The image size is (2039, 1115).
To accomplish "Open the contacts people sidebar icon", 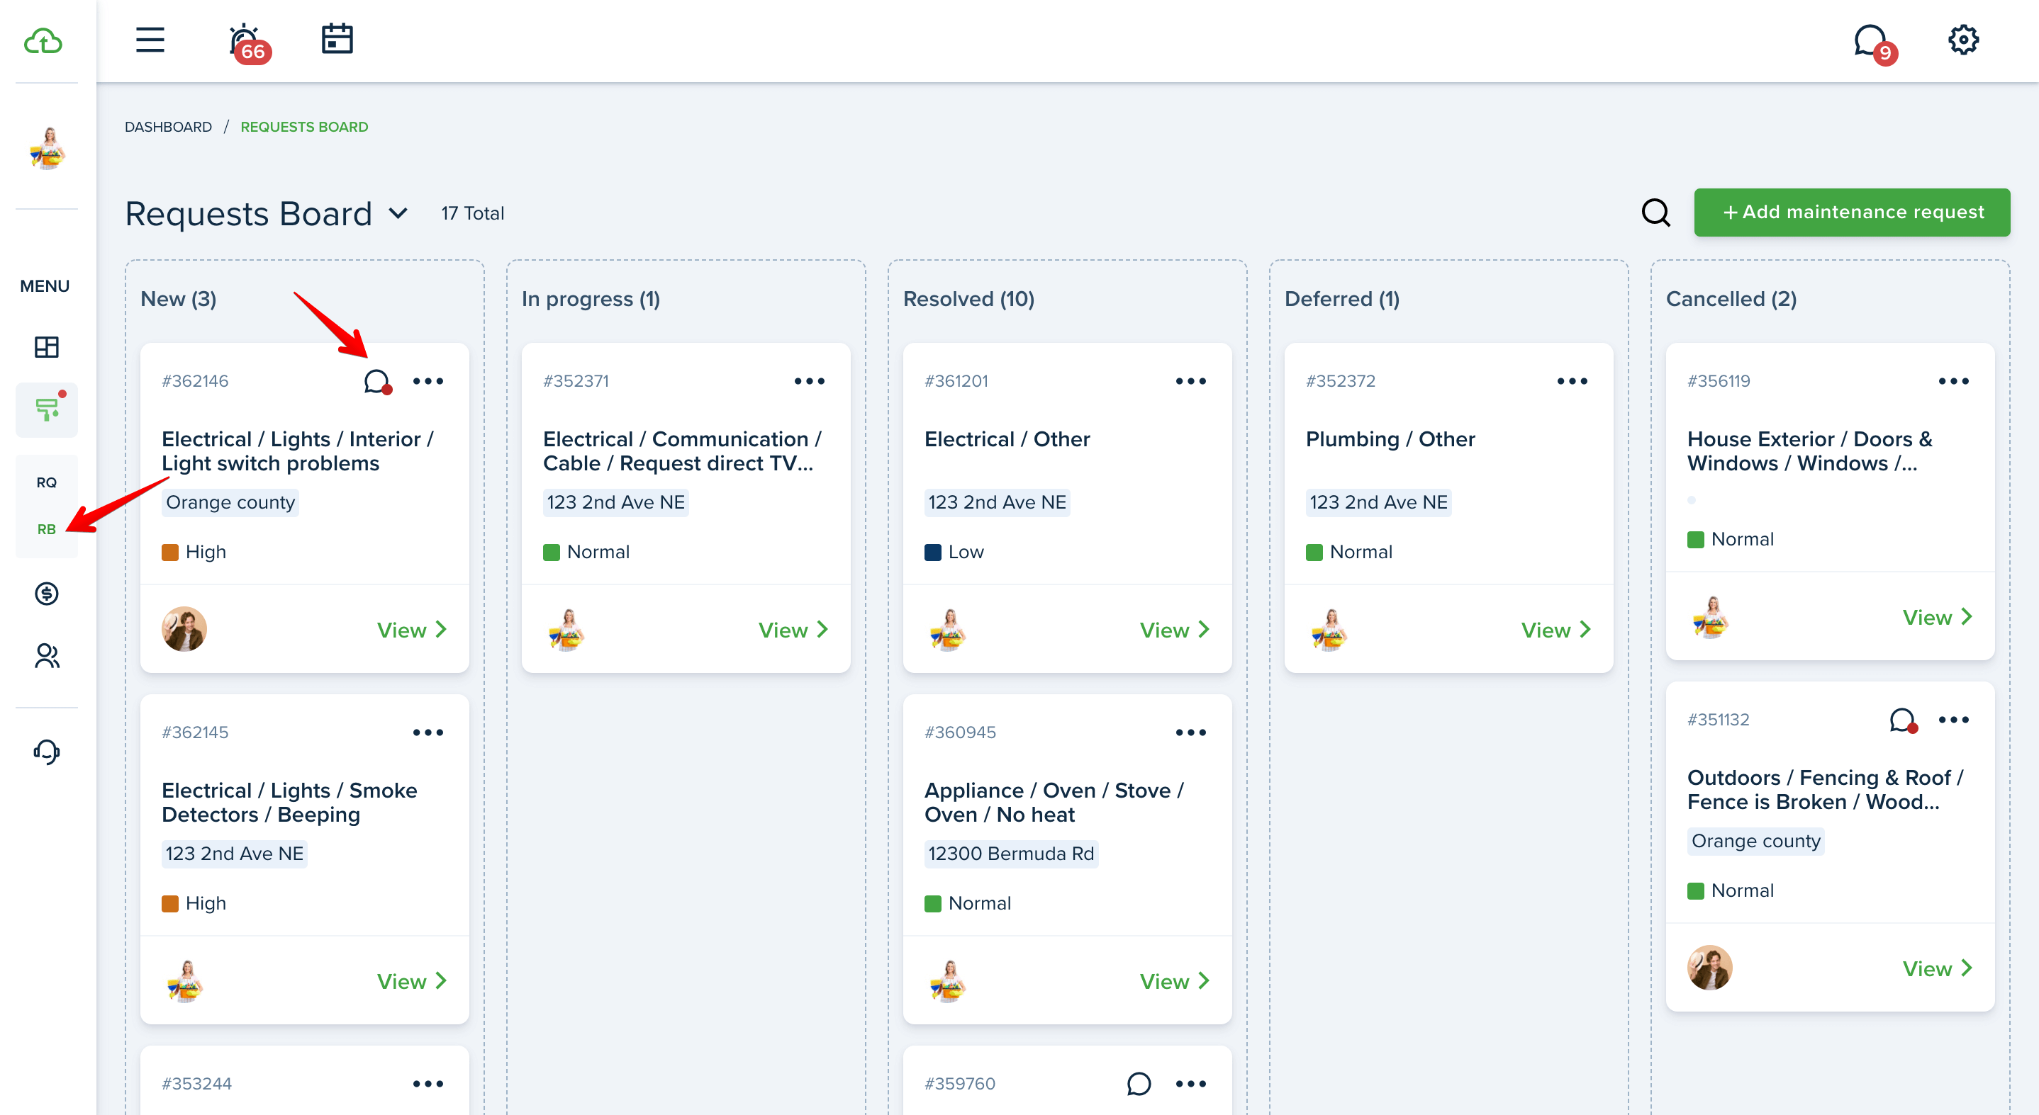I will tap(47, 655).
